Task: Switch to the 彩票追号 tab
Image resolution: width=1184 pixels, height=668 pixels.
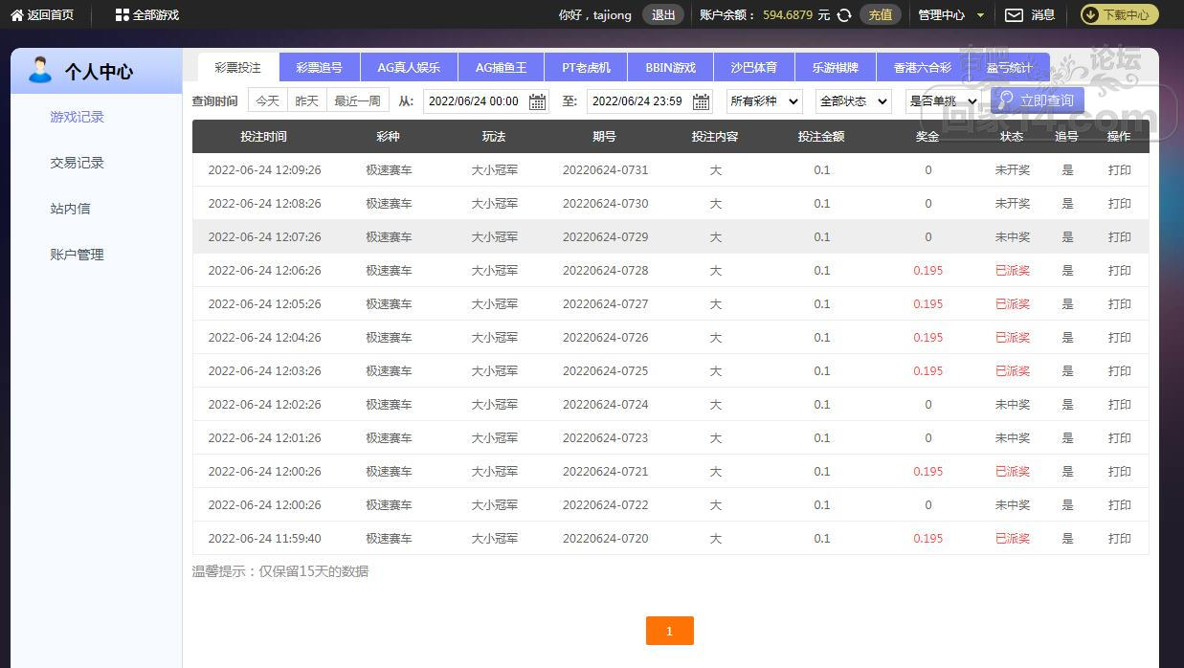Action: pyautogui.click(x=319, y=68)
